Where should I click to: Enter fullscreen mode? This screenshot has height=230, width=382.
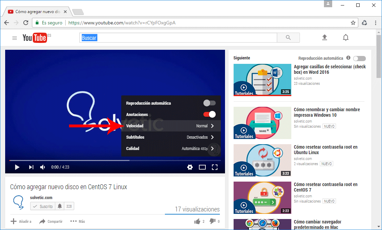215,167
